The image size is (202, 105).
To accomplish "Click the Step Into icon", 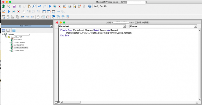I will 29,11.
